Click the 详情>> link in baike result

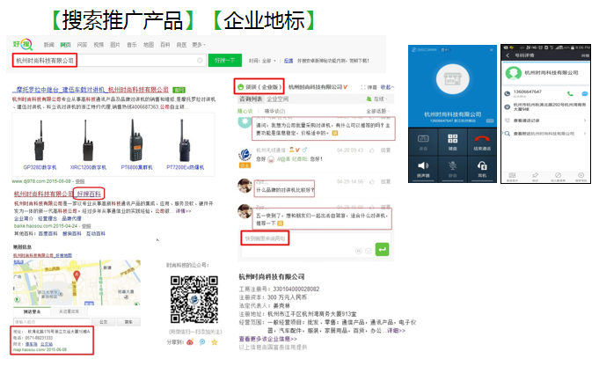(183, 211)
